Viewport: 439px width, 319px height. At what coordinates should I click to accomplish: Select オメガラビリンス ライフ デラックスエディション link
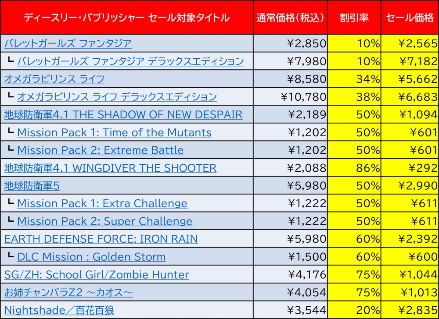[x=117, y=97]
